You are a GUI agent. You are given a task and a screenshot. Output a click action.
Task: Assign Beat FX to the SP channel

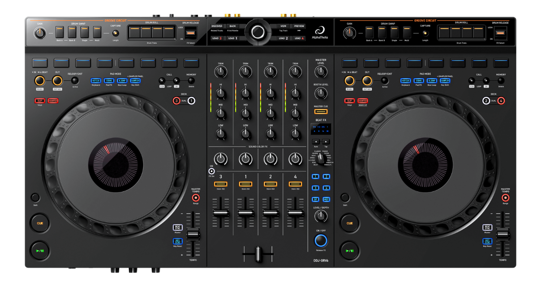[315, 199]
